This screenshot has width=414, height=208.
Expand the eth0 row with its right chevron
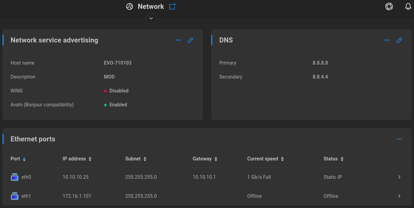click(x=399, y=177)
